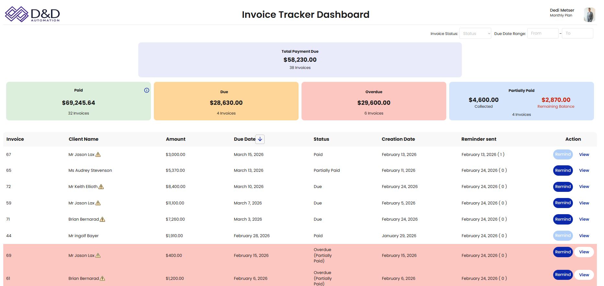View invoice 44 details

click(584, 236)
